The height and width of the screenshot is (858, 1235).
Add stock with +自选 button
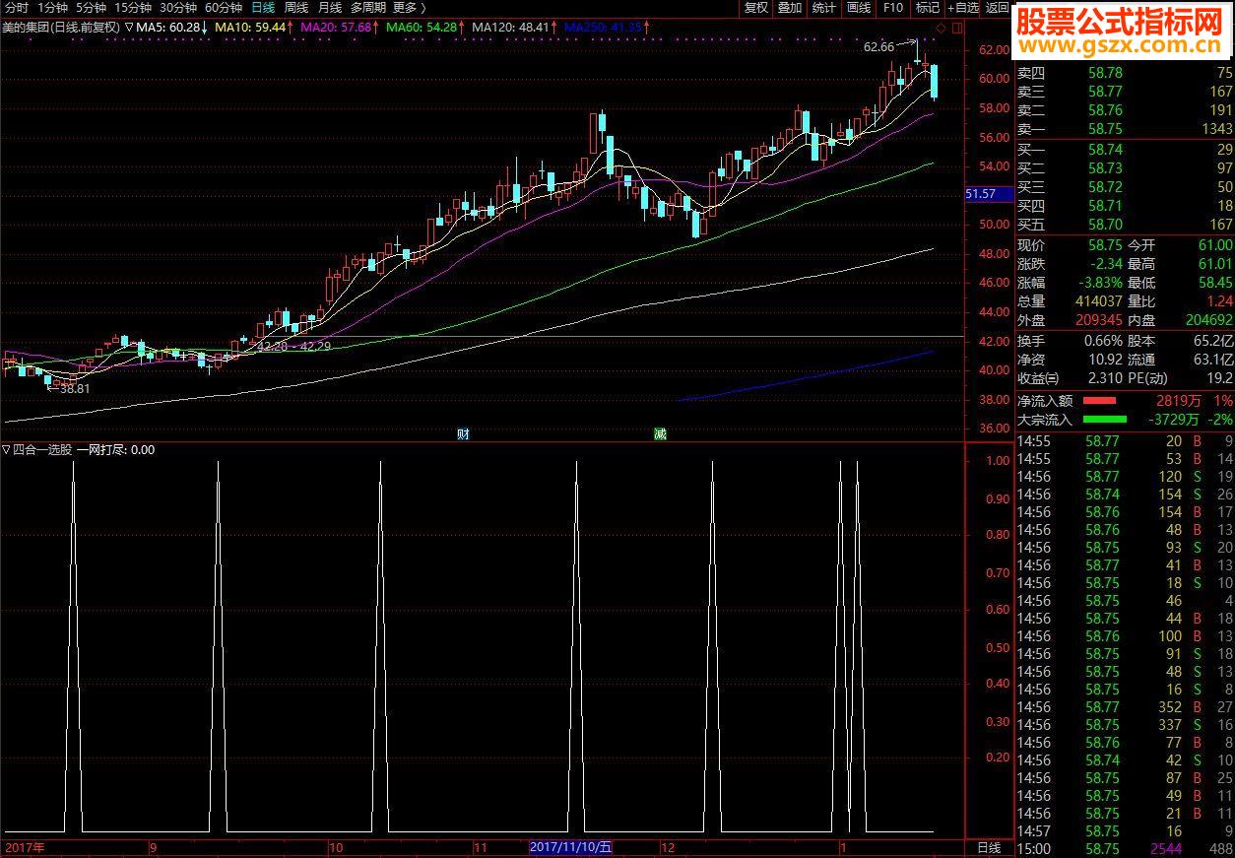coord(962,8)
